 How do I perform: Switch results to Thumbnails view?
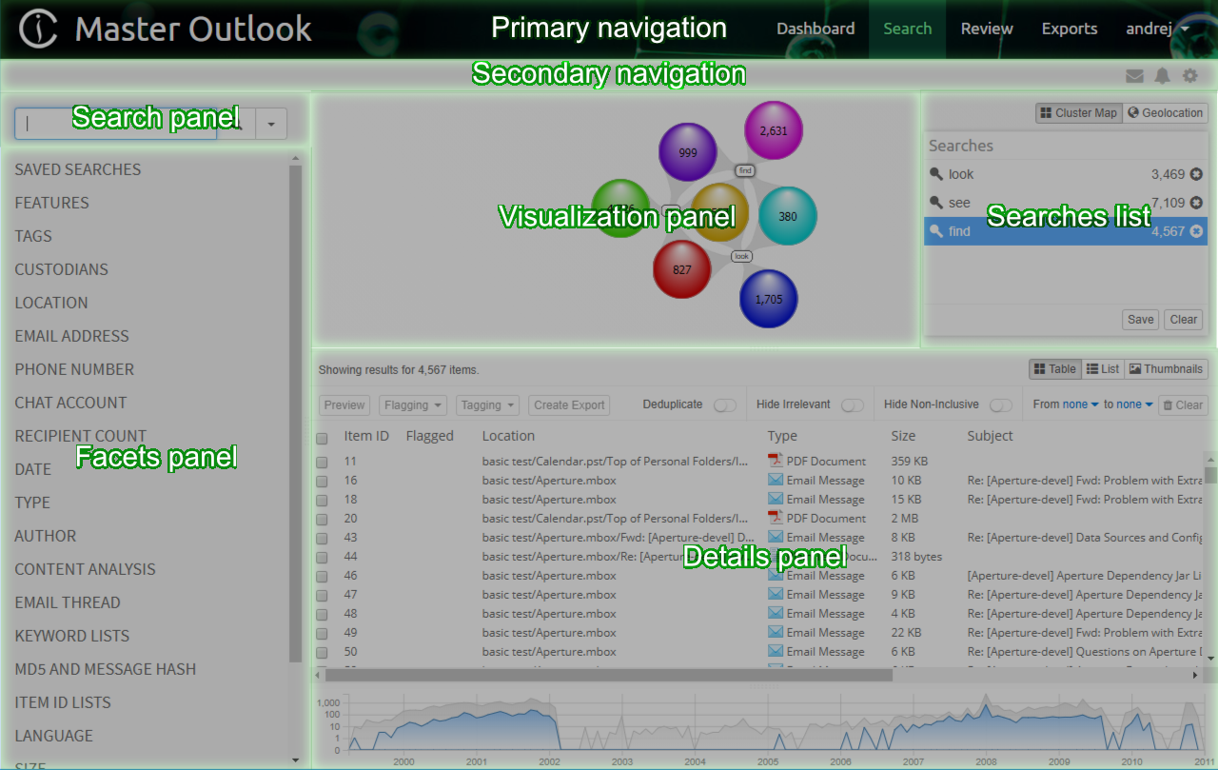1166,369
